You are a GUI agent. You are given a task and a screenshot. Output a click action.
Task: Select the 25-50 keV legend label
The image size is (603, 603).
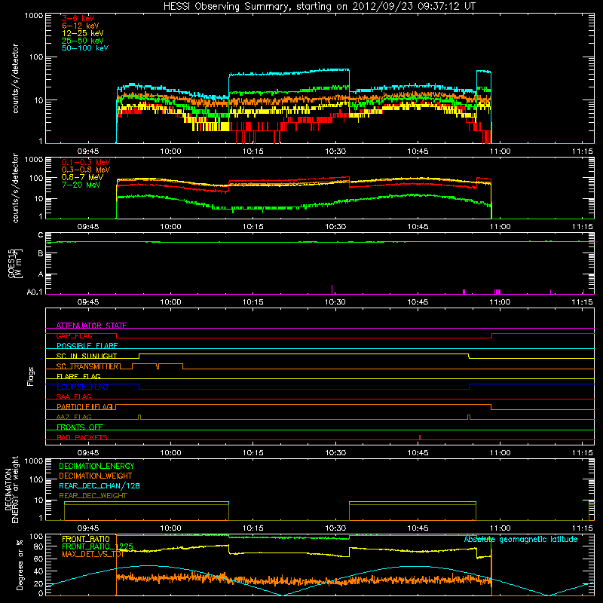click(83, 41)
